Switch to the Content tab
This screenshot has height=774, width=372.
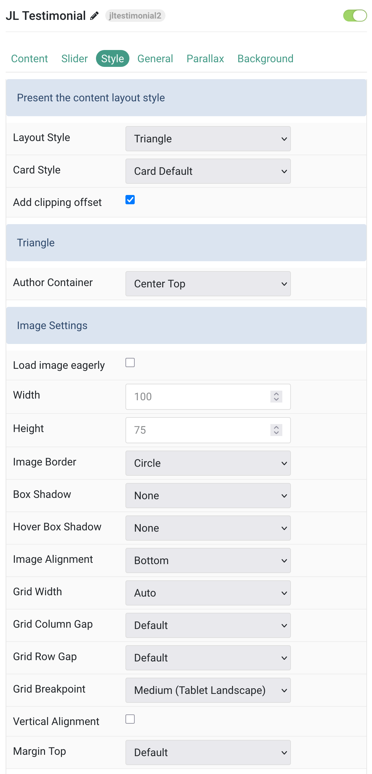point(29,59)
